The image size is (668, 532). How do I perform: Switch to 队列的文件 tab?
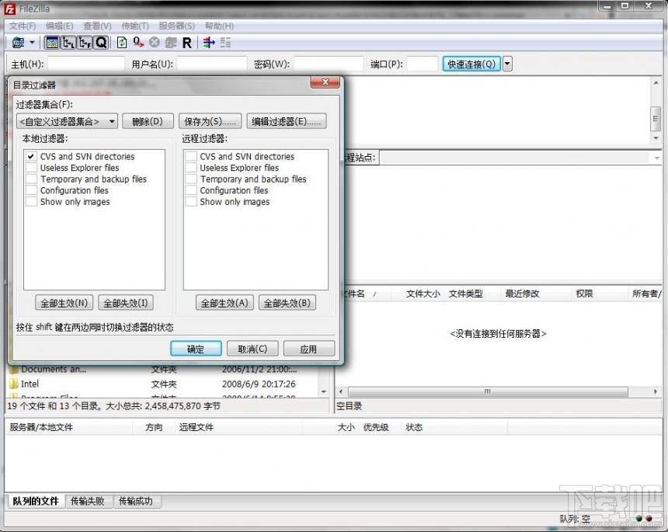[x=36, y=501]
